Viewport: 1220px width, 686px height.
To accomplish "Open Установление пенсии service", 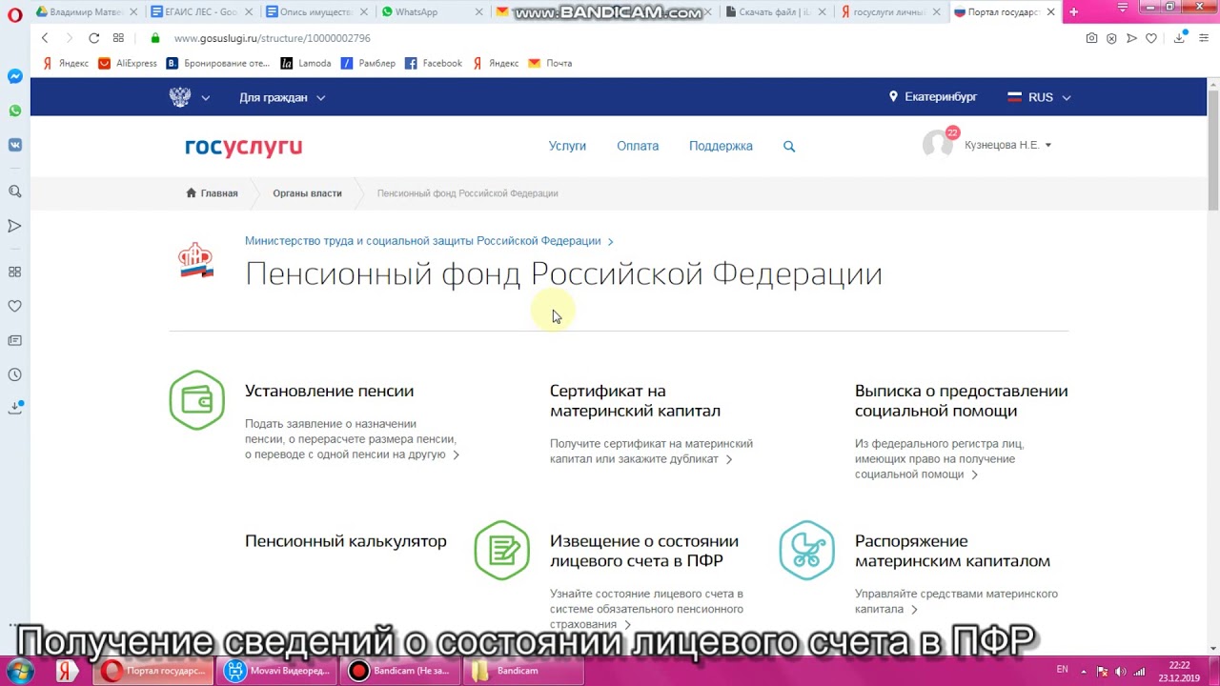I will pyautogui.click(x=329, y=391).
